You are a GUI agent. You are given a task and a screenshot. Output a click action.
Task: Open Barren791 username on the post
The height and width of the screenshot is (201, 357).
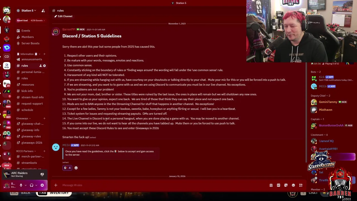[69, 30]
